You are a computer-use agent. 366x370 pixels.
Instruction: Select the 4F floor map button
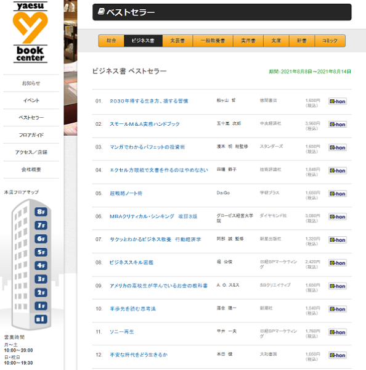click(x=41, y=265)
